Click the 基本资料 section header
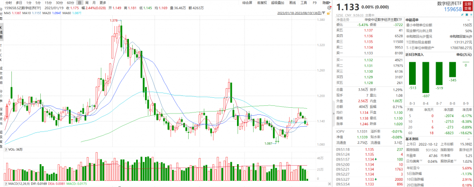The image size is (474, 187). point(412,139)
